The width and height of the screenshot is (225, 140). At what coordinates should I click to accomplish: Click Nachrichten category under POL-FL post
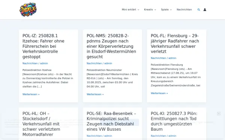coord(158,58)
